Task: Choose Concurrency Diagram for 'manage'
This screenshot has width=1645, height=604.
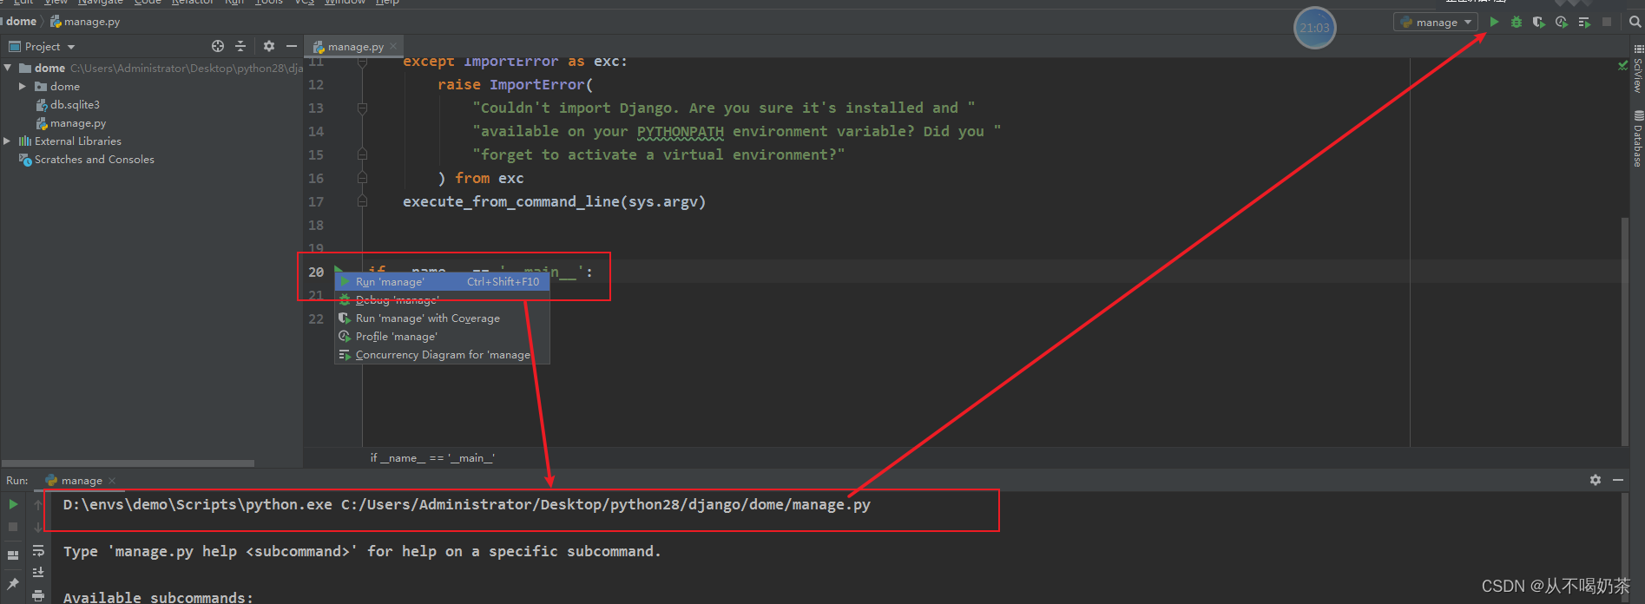Action: pos(442,354)
